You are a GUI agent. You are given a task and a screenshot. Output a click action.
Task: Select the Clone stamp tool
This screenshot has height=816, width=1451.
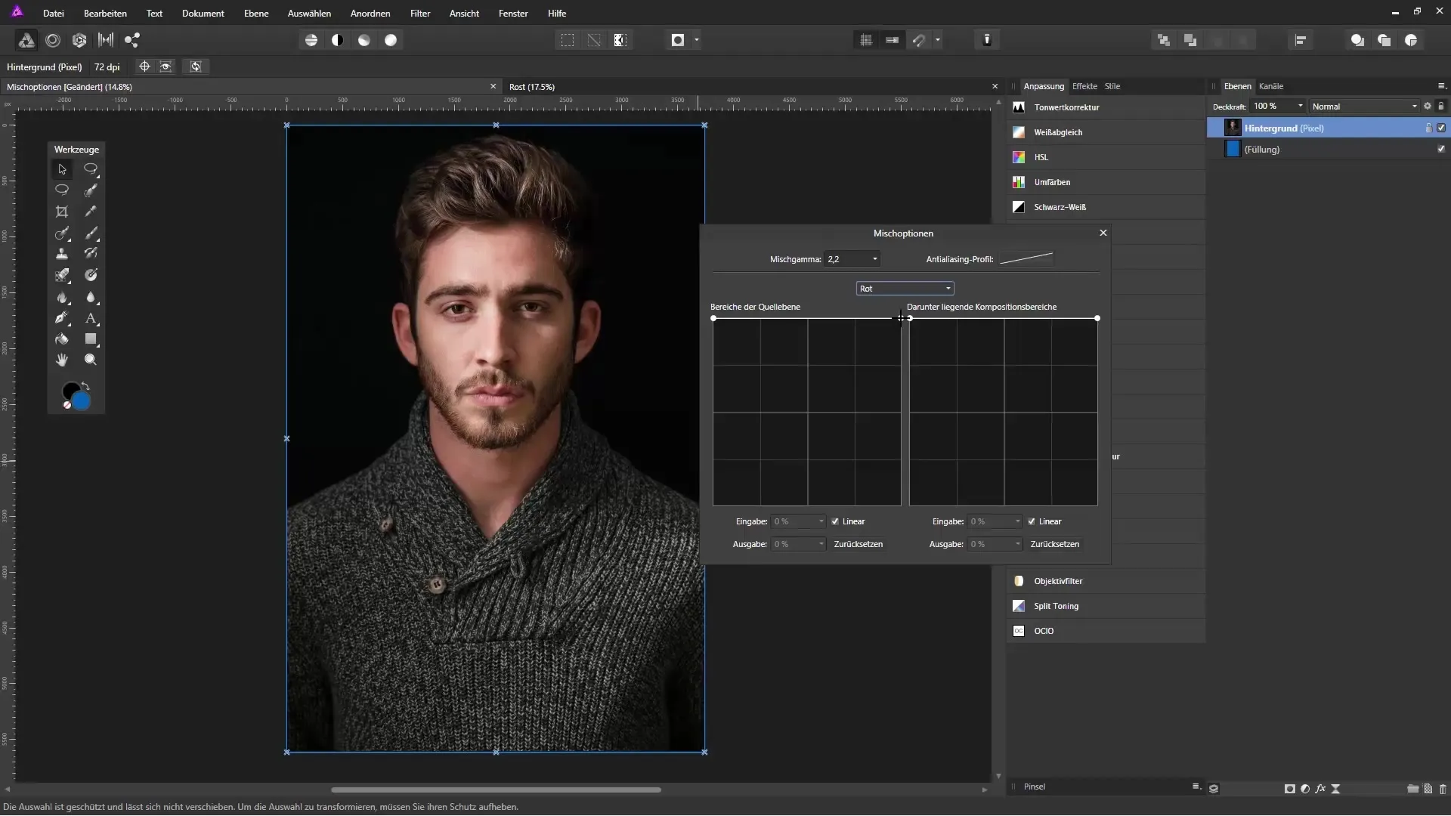click(x=62, y=254)
